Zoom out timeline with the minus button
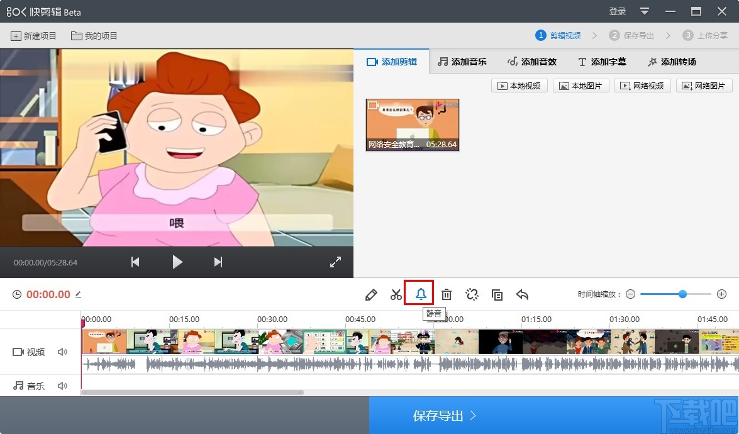 coord(630,294)
